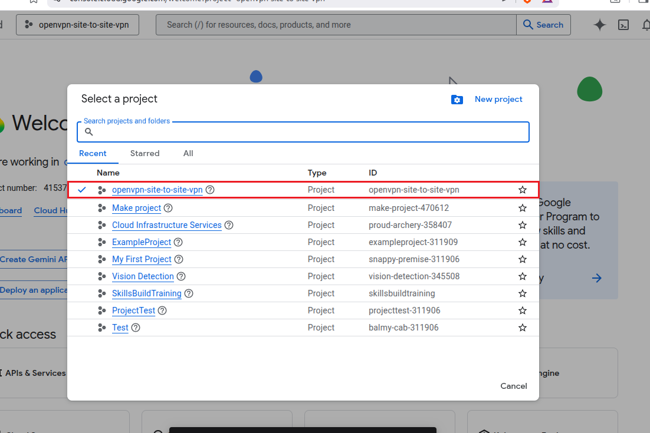The width and height of the screenshot is (650, 433).
Task: Star the My First Project row
Action: click(x=523, y=259)
